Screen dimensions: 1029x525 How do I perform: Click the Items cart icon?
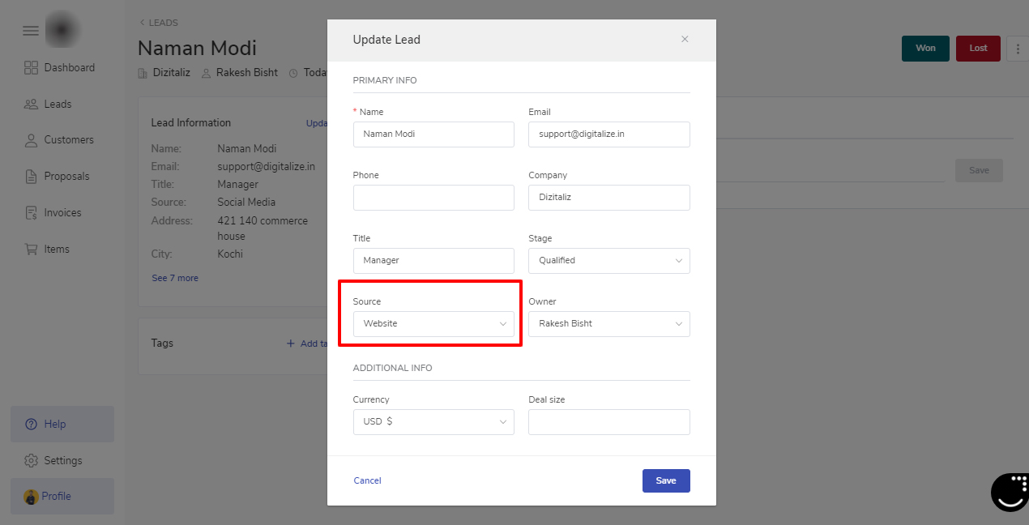click(32, 250)
